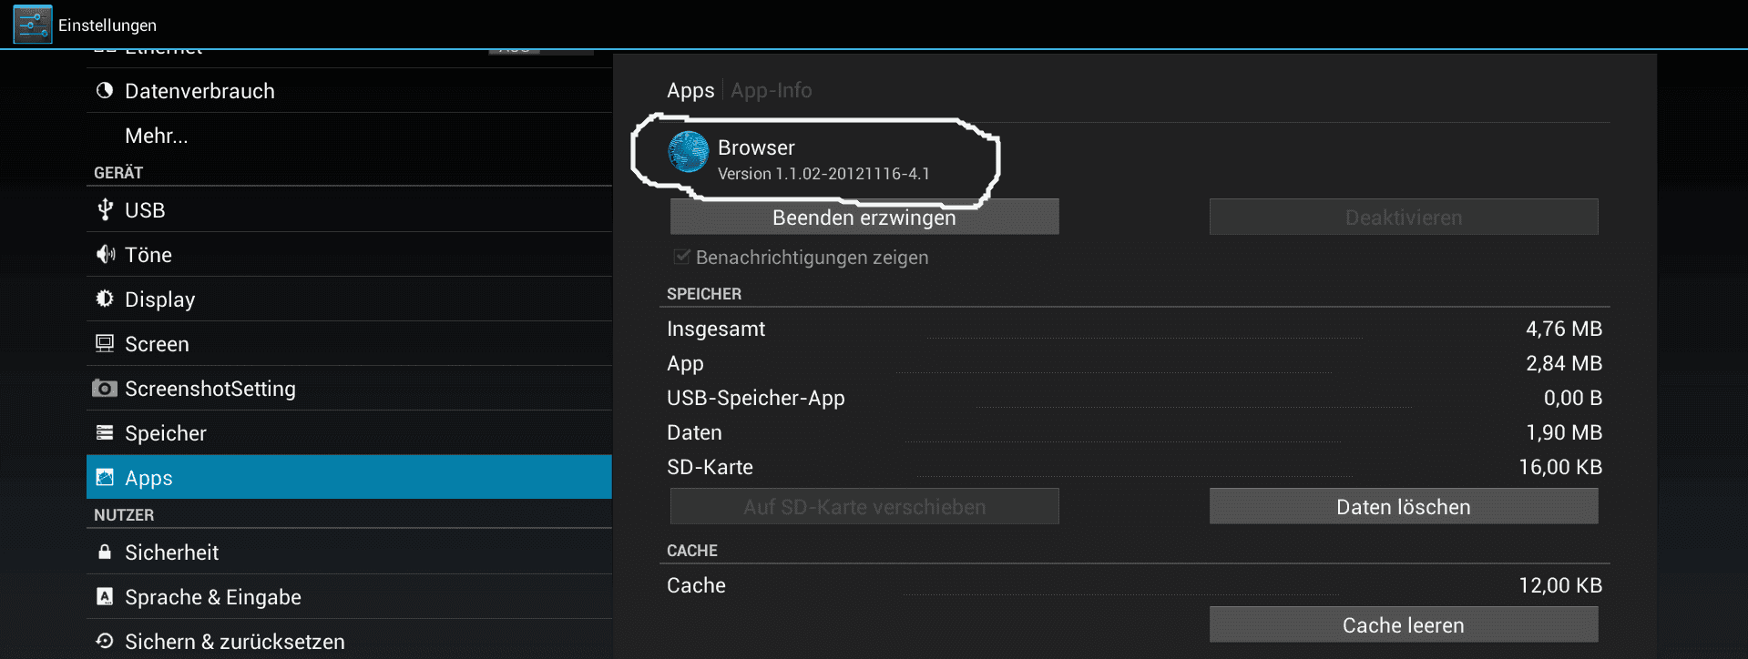This screenshot has height=659, width=1748.
Task: Select the Sicherheit lock icon
Action: click(105, 552)
